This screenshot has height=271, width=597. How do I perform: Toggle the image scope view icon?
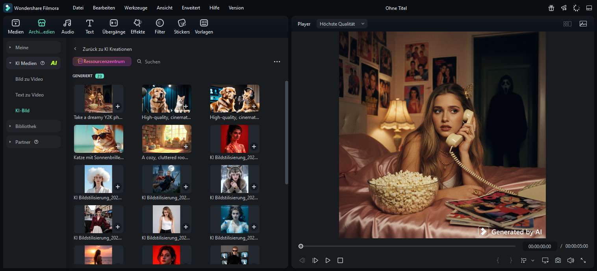[583, 24]
